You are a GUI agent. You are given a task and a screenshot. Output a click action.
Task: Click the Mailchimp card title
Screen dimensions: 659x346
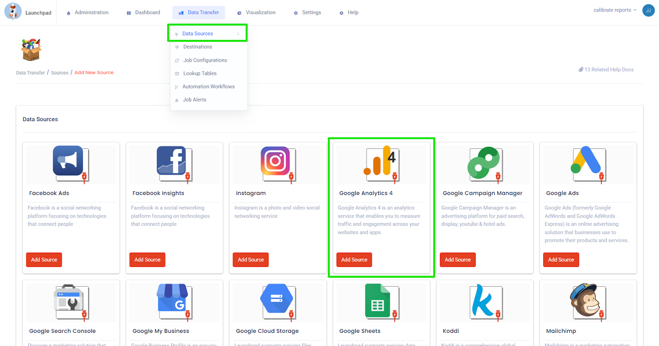(x=561, y=331)
